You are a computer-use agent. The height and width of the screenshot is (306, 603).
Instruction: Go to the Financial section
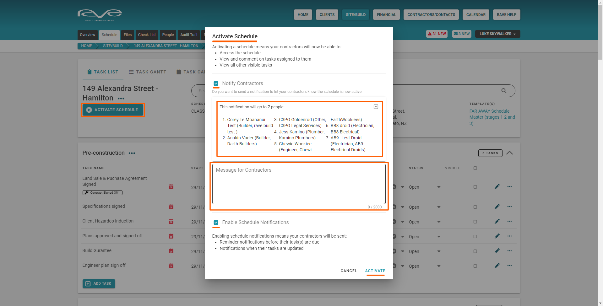coord(386,15)
